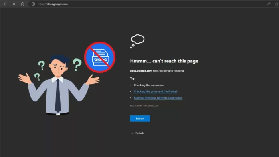Go back using the browser back arrow

pyautogui.click(x=5, y=4)
